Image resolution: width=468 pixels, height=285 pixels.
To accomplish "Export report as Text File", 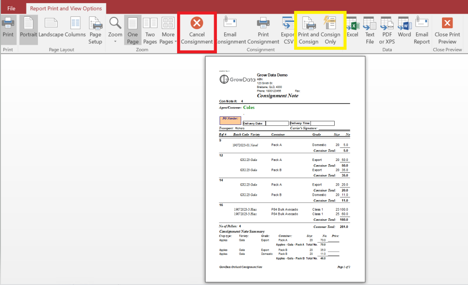I will pos(370,31).
